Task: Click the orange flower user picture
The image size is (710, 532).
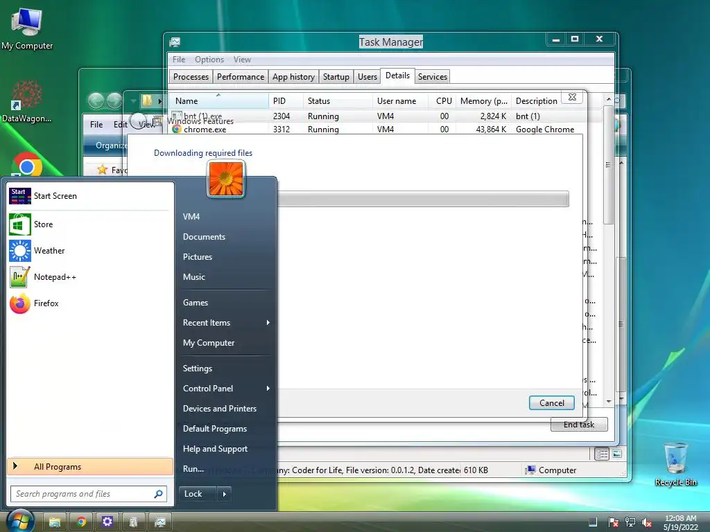Action: tap(226, 179)
